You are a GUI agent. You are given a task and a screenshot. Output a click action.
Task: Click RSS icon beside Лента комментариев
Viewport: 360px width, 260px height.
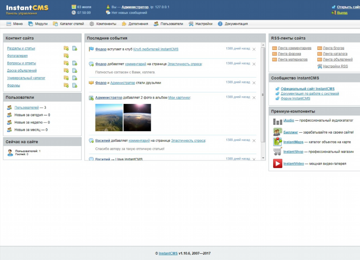pyautogui.click(x=275, y=48)
